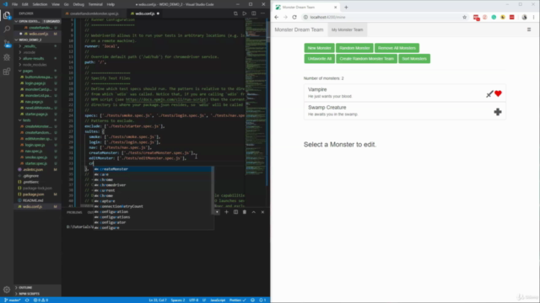Unfavorite Vampire with the red heart
The image size is (540, 303).
pyautogui.click(x=498, y=93)
